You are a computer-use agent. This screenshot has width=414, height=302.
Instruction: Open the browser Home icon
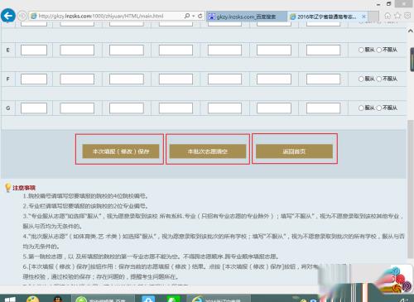point(388,16)
